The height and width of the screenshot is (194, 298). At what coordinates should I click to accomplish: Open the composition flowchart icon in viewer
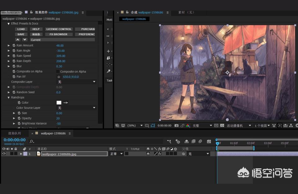[x=291, y=126]
